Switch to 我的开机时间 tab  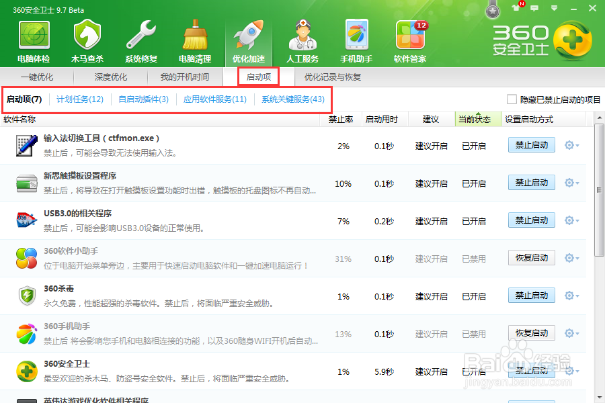(185, 77)
